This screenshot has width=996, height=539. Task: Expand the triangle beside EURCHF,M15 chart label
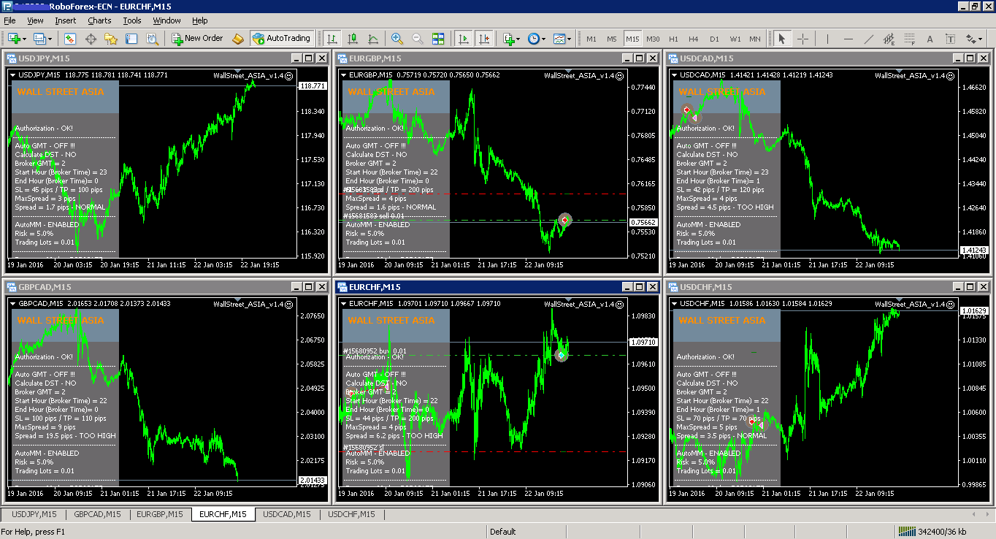coord(344,303)
